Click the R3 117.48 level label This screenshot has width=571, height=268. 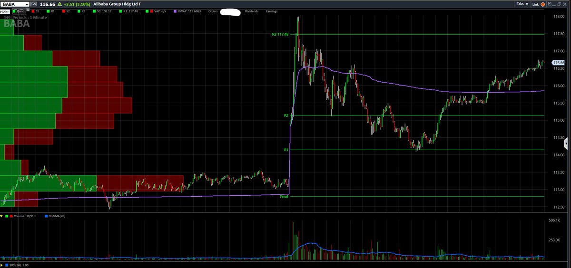(280, 34)
